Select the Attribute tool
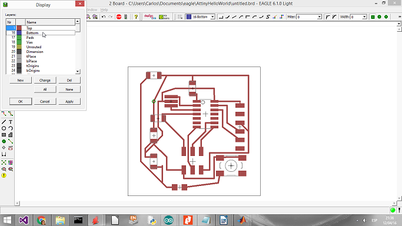Image resolution: width=402 pixels, height=226 pixels. coord(11,148)
